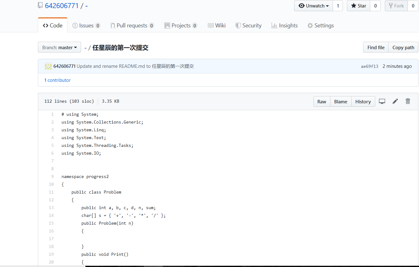Open the Settings tab
The height and width of the screenshot is (267, 419).
321,26
